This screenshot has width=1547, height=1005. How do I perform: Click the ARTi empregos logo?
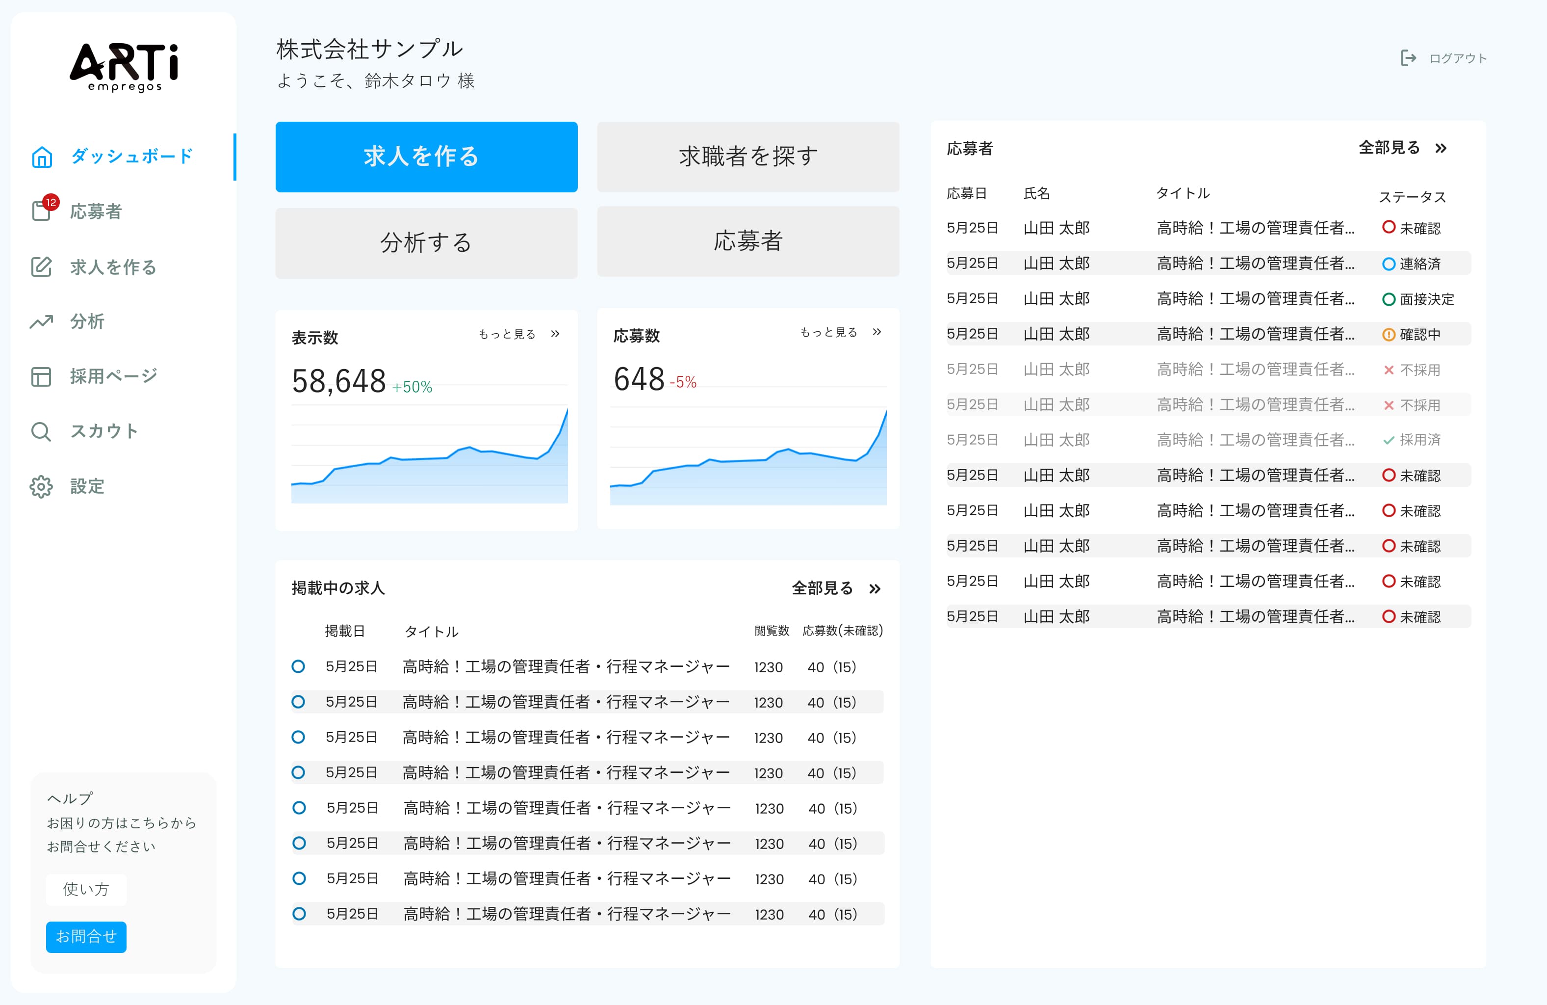(124, 68)
